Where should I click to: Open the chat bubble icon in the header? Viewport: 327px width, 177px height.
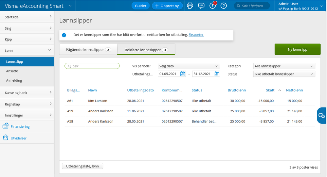pyautogui.click(x=201, y=6)
